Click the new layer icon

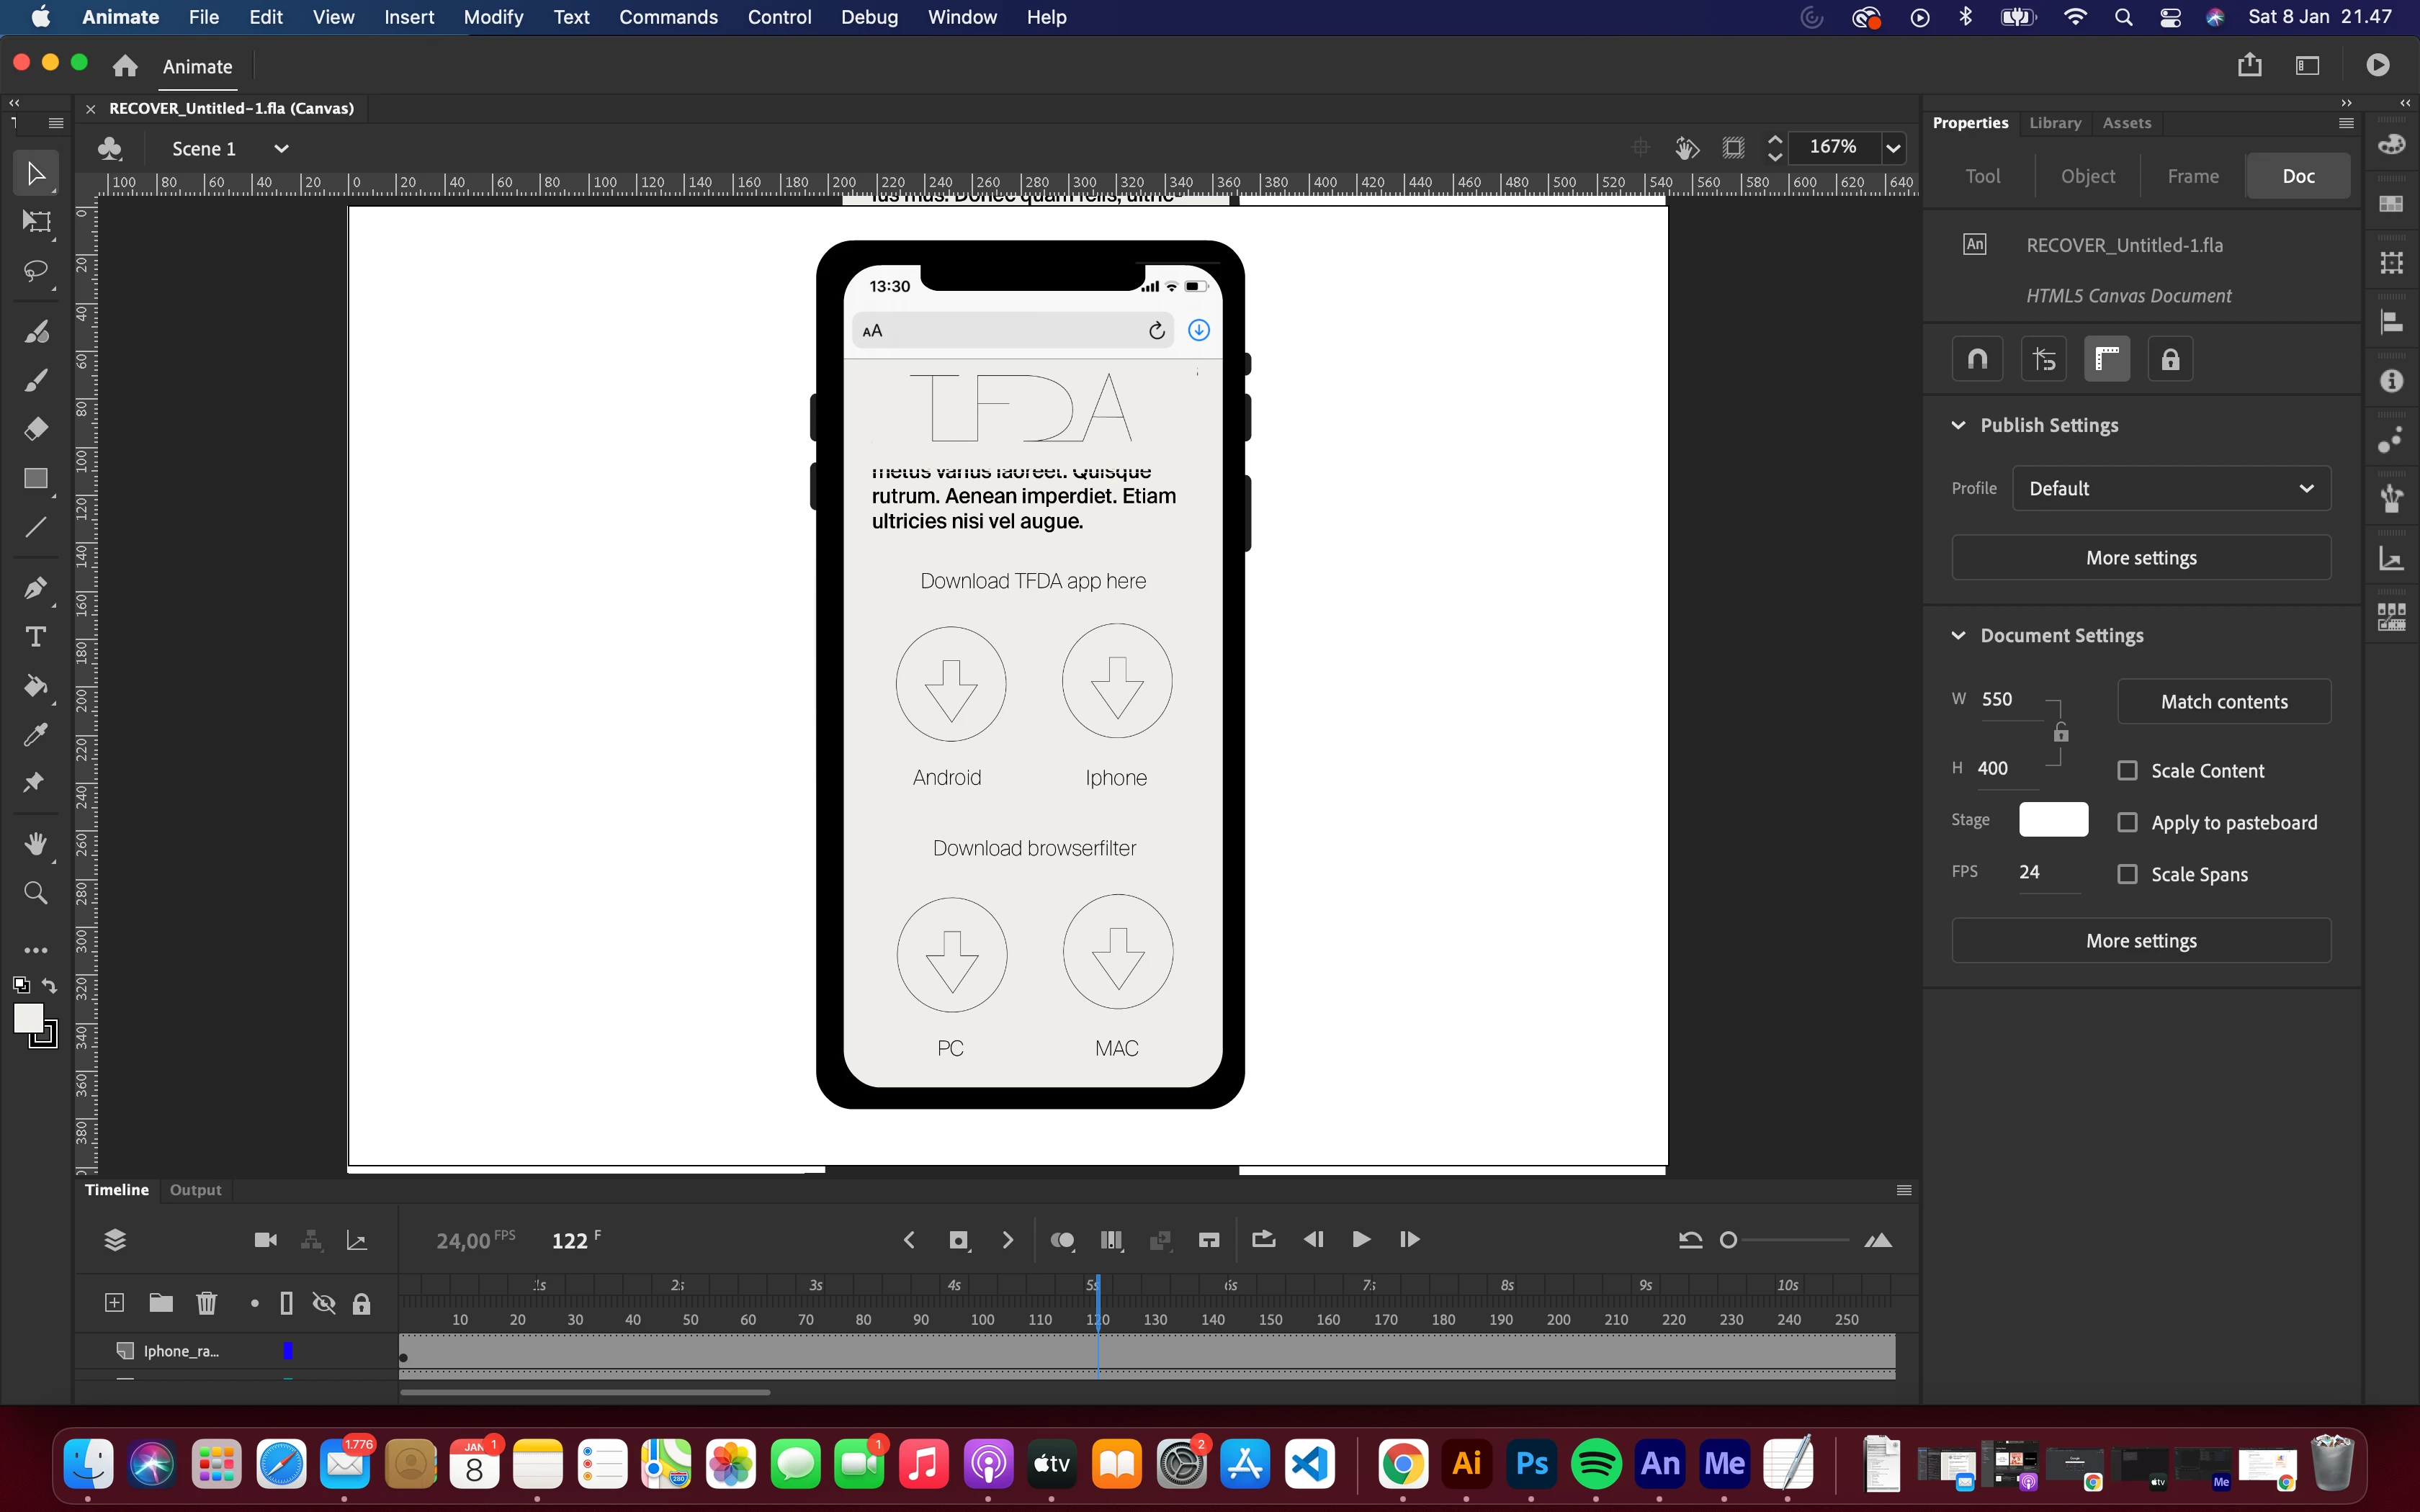[115, 1302]
